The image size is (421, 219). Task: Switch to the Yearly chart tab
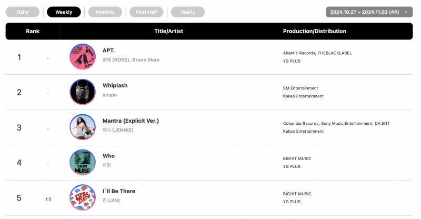click(188, 12)
